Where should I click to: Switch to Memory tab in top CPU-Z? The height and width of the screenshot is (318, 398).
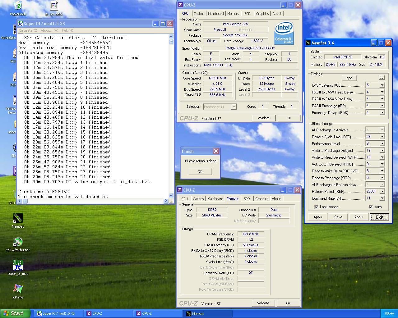point(233,14)
